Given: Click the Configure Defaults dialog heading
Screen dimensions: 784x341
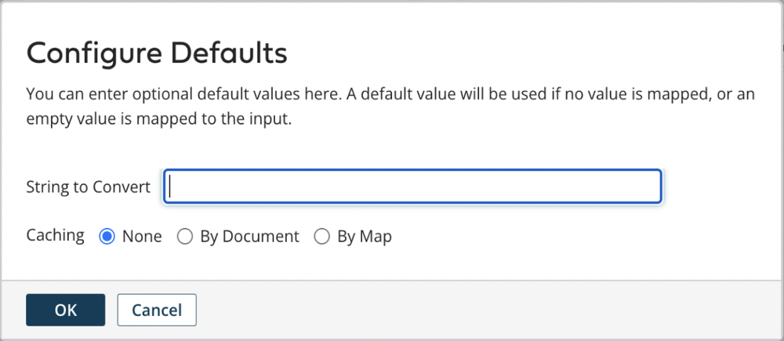Looking at the screenshot, I should [157, 53].
